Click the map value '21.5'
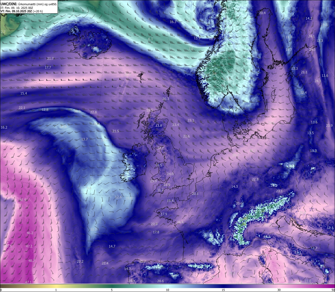Viewport: 335px width, 292px height. click(116, 131)
